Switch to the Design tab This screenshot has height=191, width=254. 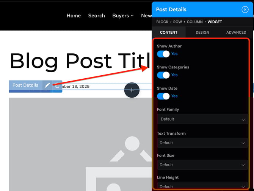202,33
